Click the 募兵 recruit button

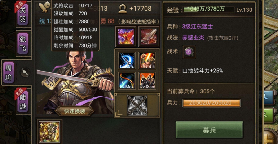[x=209, y=130]
